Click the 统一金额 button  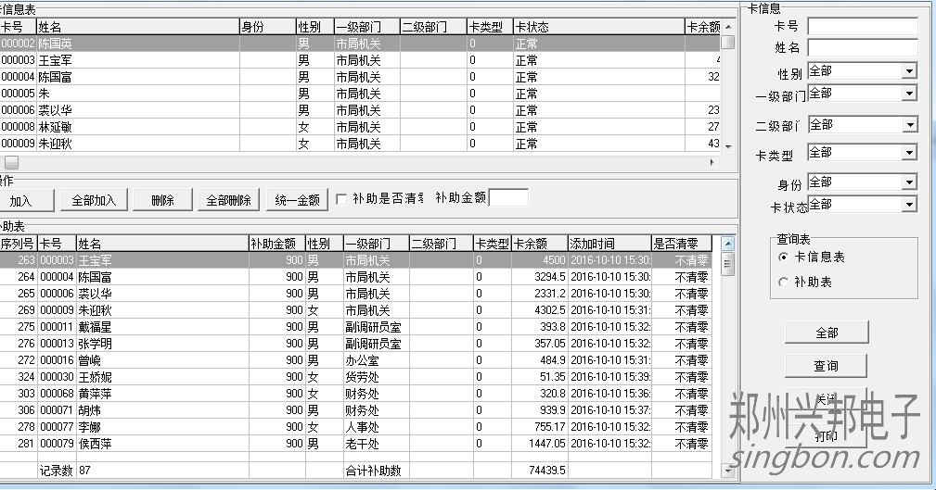296,200
